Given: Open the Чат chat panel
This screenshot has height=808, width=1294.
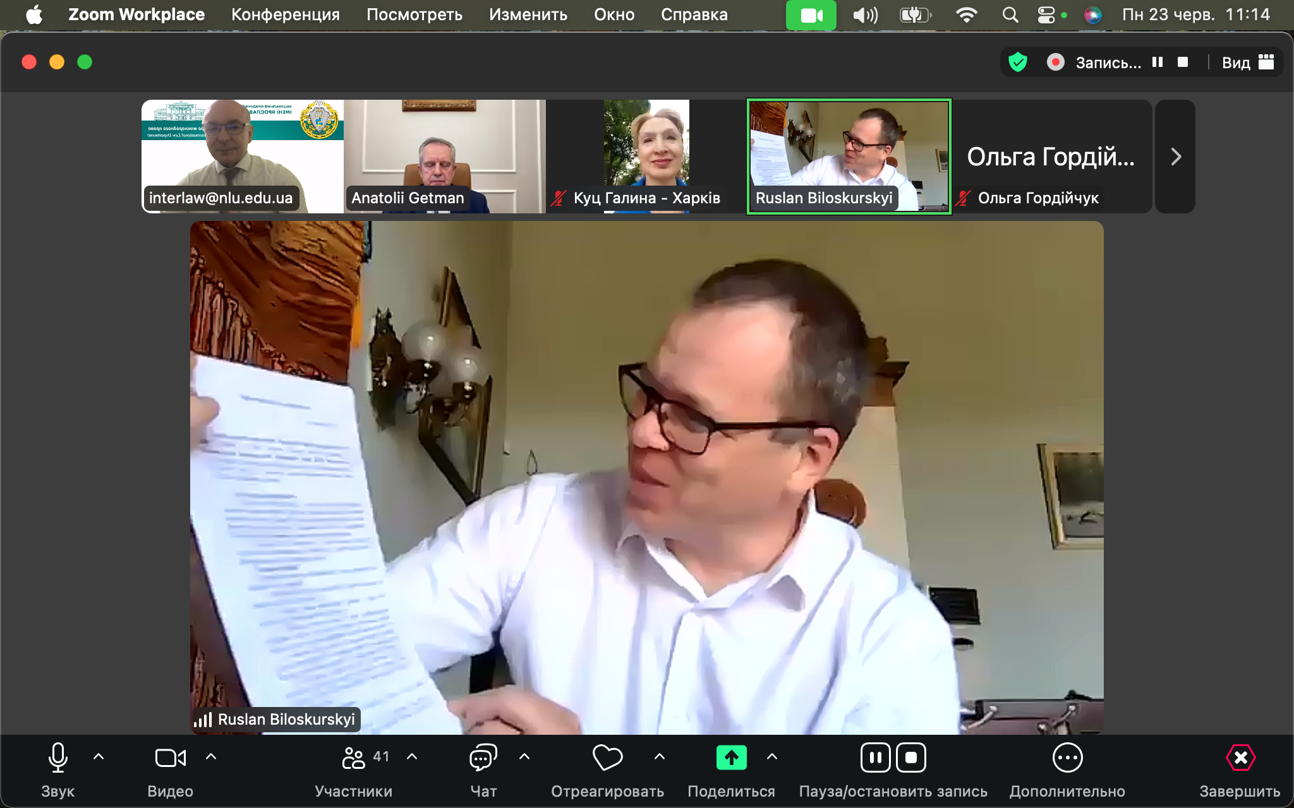Looking at the screenshot, I should 483,757.
